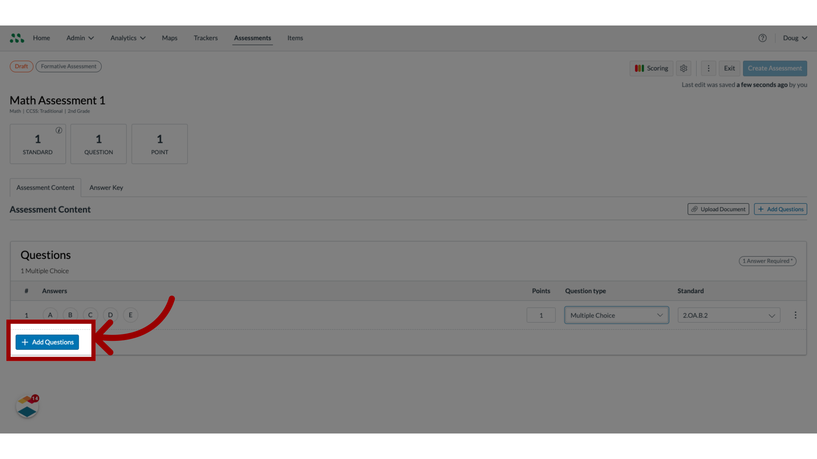Image resolution: width=817 pixels, height=459 pixels.
Task: Click the help question mark icon
Action: coord(762,37)
